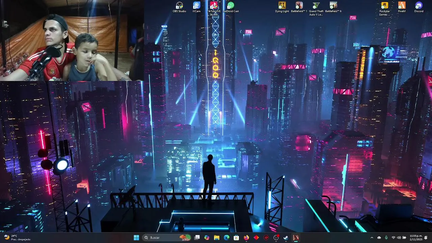
Task: Select the Dying Light desktop shortcut
Action: click(282, 7)
